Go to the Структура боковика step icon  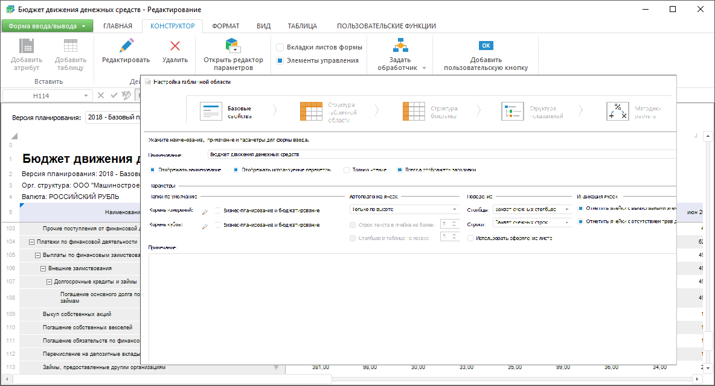[x=414, y=112]
